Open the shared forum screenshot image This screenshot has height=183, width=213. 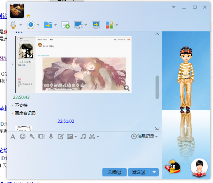73,64
